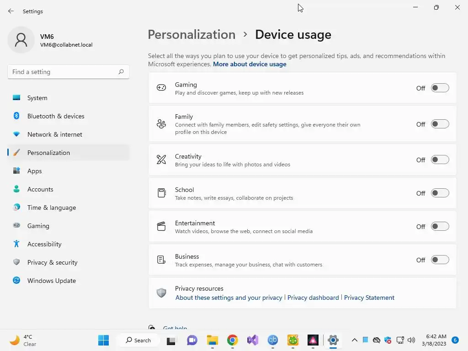Select Network & internet in sidebar

pos(54,134)
